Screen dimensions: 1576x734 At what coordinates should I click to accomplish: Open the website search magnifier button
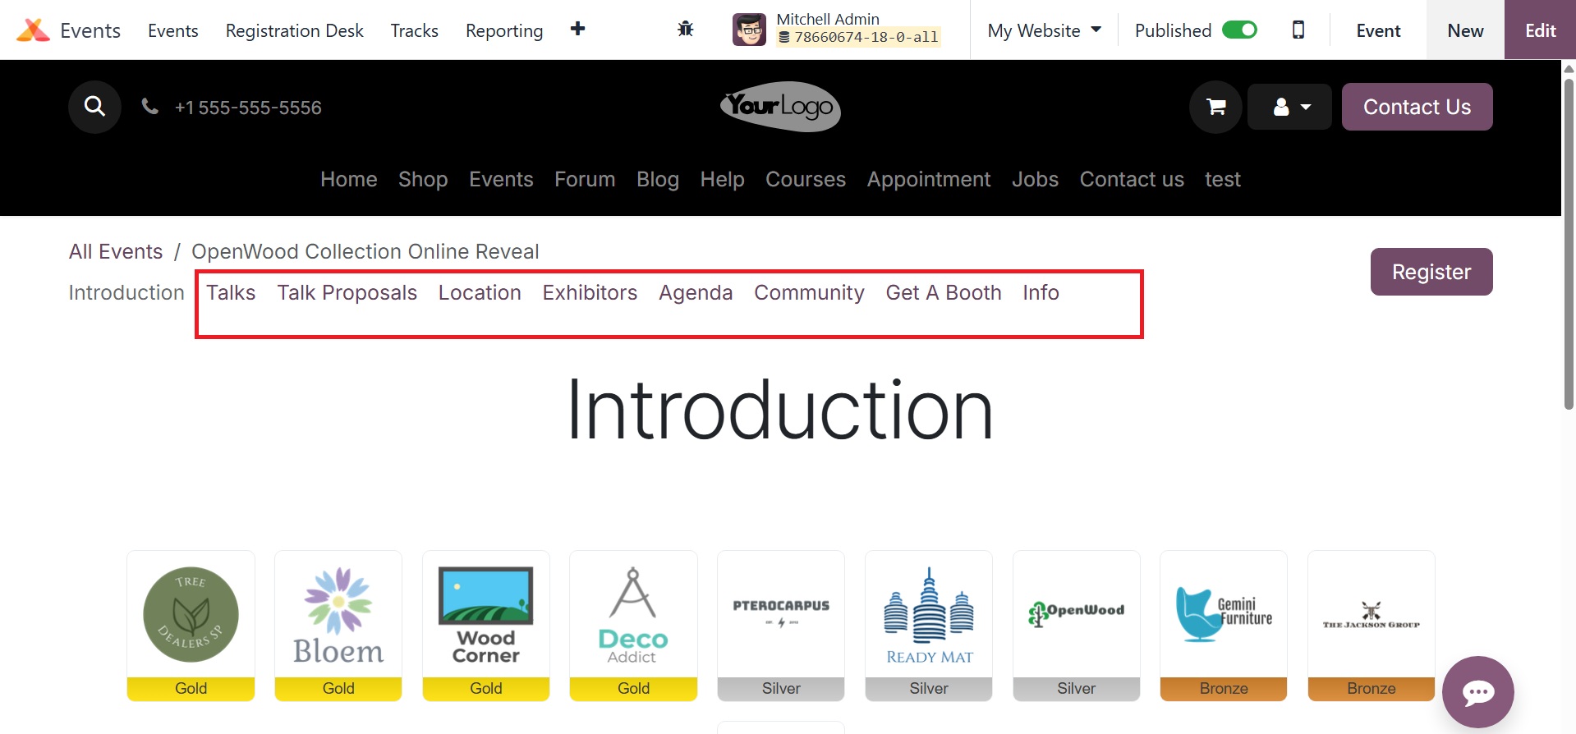94,107
